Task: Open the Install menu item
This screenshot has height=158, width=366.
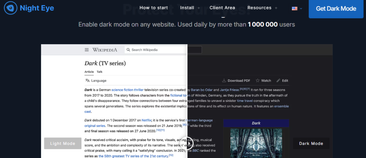Action: point(187,8)
